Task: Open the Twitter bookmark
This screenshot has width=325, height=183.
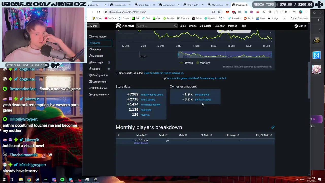Action: pos(197,18)
